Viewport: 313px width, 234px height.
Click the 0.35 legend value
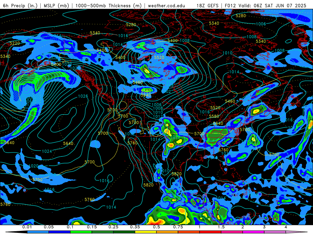pos(135,227)
